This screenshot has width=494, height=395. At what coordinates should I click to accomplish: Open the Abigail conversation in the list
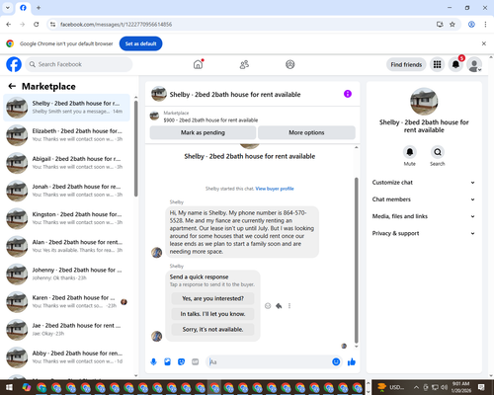[66, 163]
